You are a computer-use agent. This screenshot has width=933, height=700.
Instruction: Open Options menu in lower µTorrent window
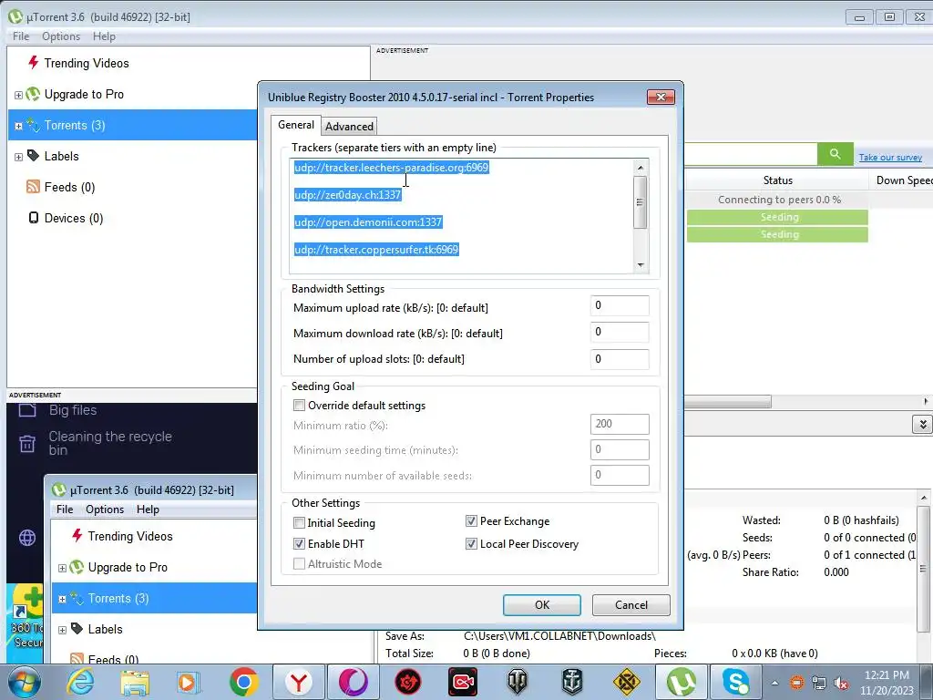[x=105, y=509]
